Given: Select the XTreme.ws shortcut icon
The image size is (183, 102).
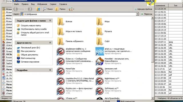Looking at the screenshot, I should pos(61,98).
